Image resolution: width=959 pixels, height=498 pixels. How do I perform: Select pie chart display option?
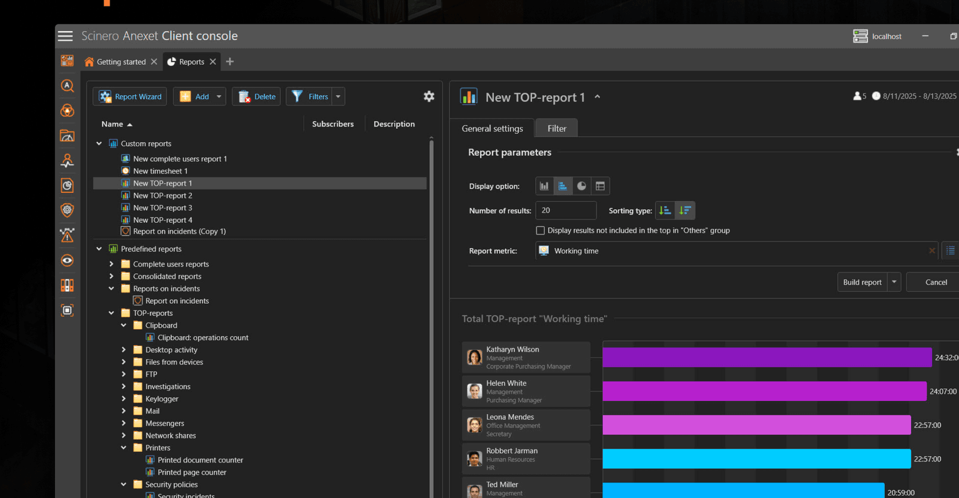coord(581,186)
